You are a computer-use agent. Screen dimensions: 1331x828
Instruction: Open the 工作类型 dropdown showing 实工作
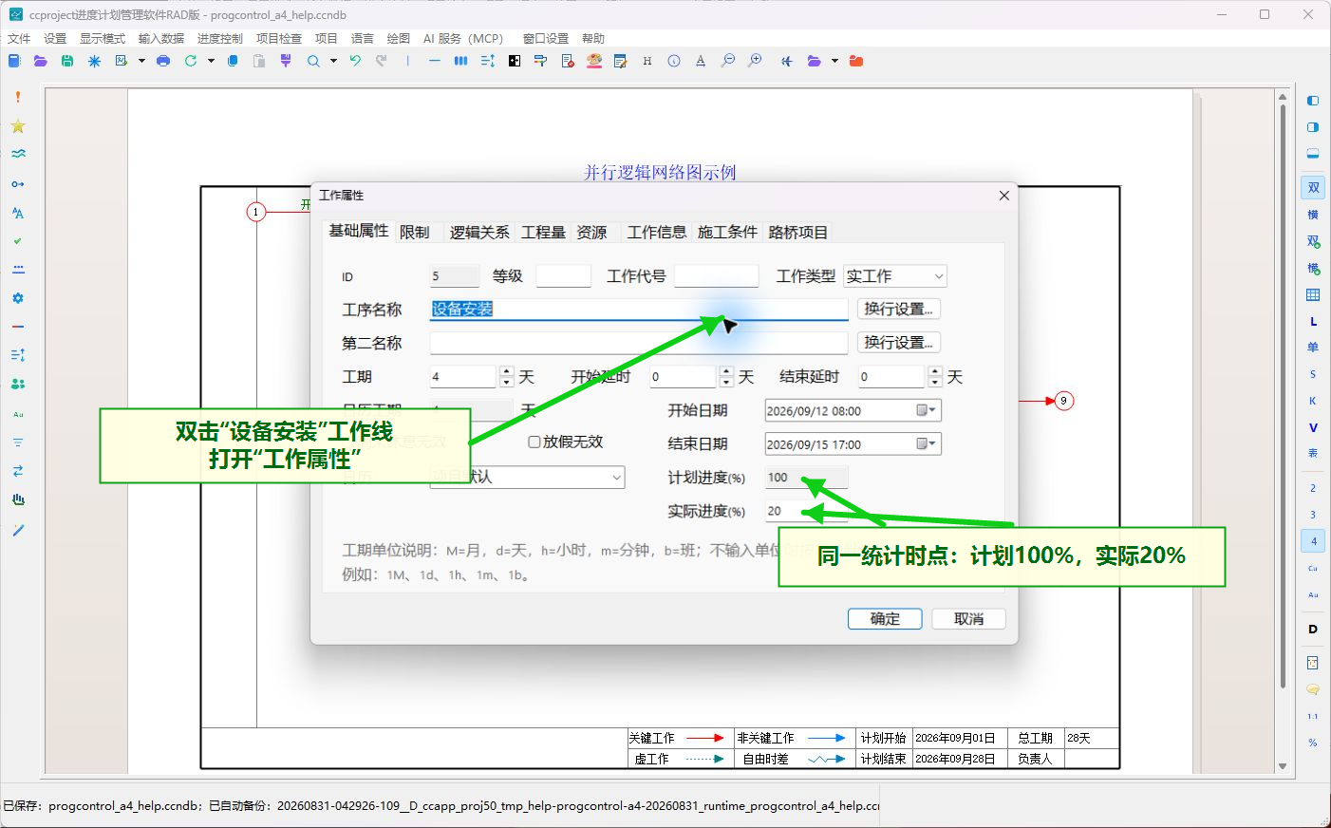(x=895, y=276)
